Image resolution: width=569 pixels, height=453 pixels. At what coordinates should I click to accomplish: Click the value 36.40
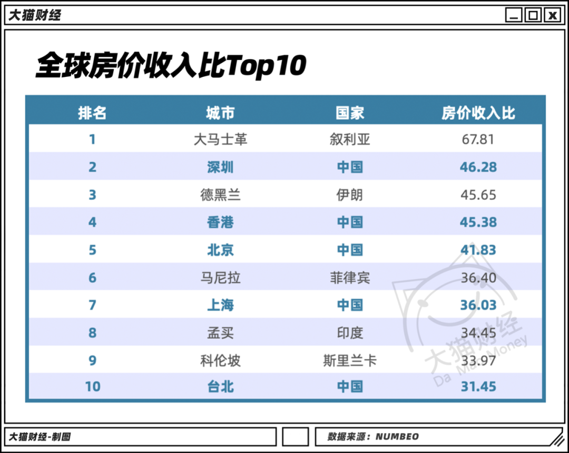(x=478, y=278)
